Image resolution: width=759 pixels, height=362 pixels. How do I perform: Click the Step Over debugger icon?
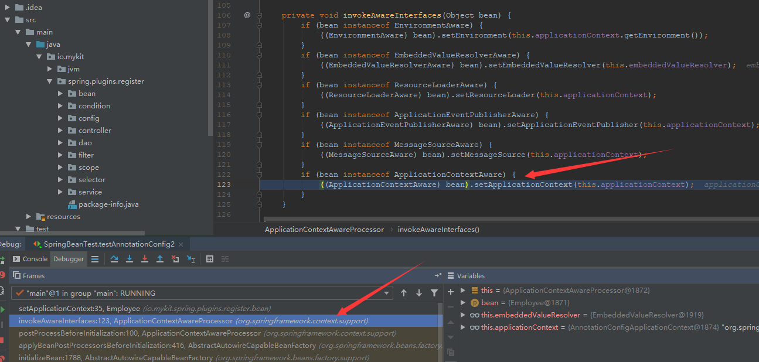[x=114, y=259]
